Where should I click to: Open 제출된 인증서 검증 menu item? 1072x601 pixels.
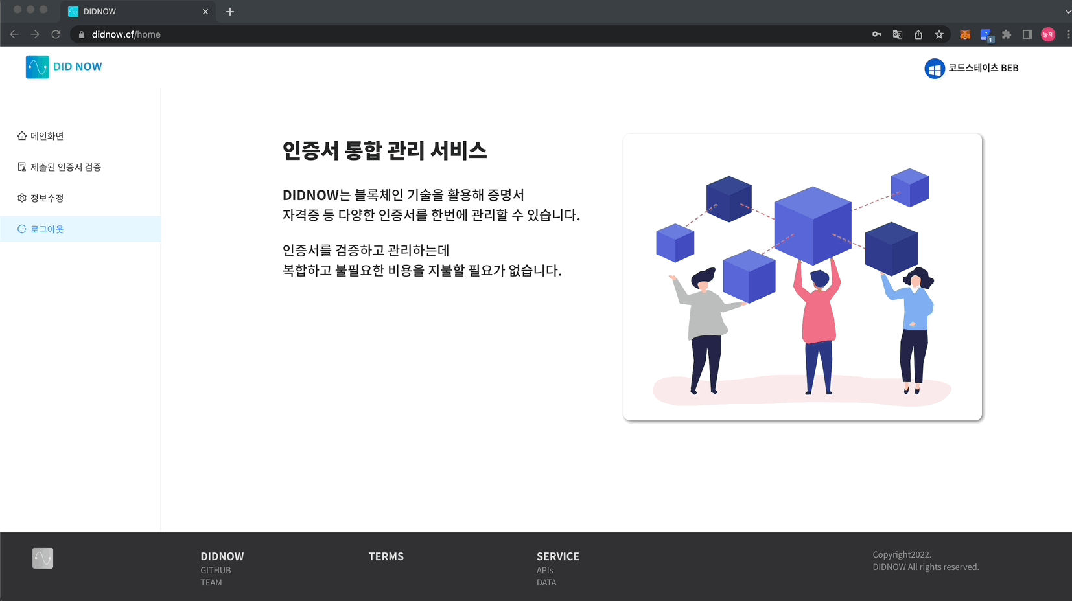pyautogui.click(x=80, y=167)
